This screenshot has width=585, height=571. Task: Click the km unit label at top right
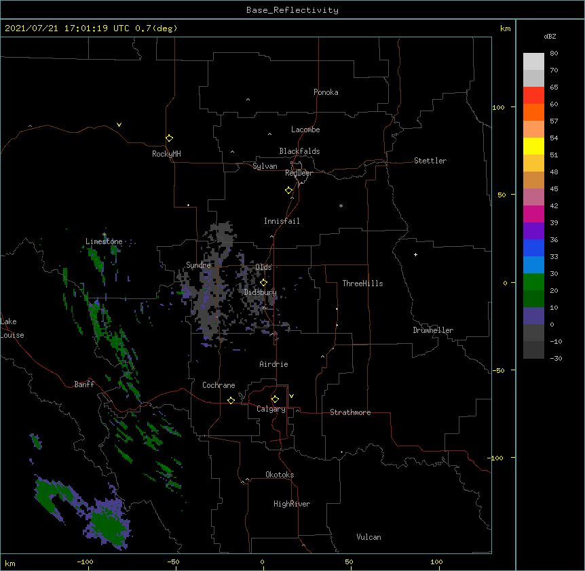(505, 28)
